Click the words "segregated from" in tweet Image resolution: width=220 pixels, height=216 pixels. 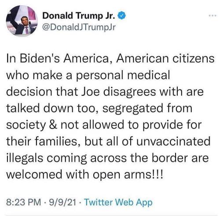pyautogui.click(x=147, y=109)
